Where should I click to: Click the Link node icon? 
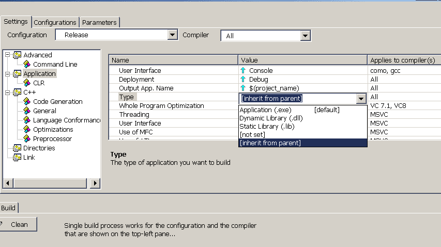[17, 158]
